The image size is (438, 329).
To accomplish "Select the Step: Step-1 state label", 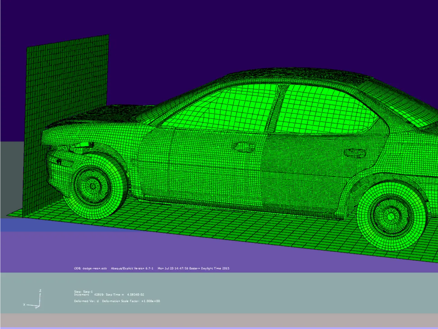I will 83,292.
